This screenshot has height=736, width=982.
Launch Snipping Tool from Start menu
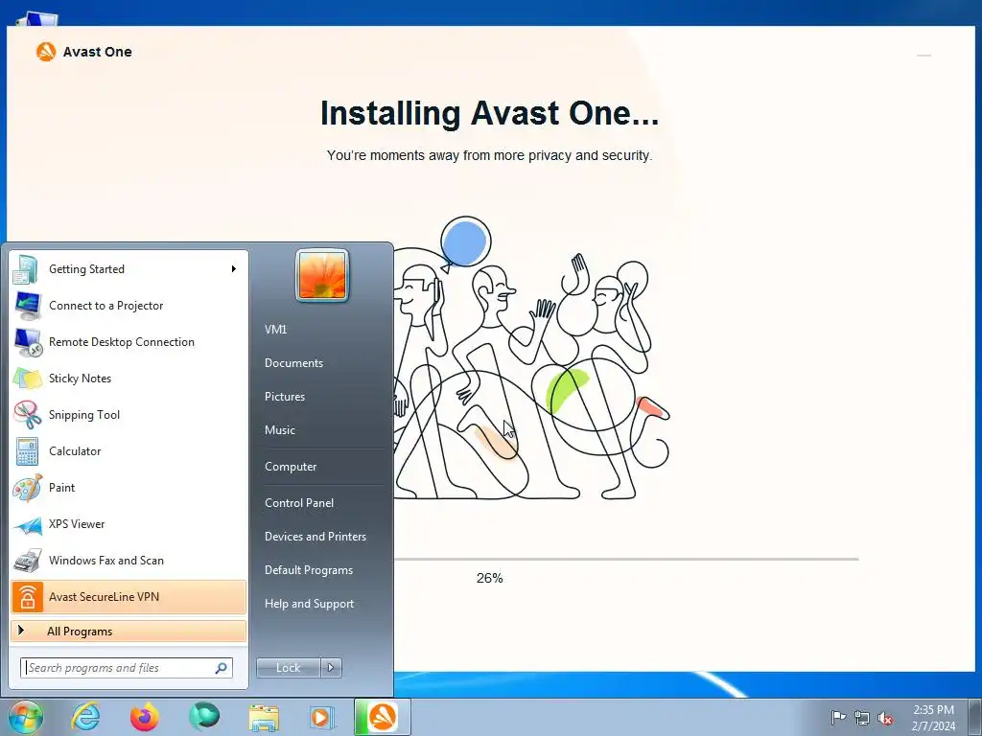pos(129,414)
